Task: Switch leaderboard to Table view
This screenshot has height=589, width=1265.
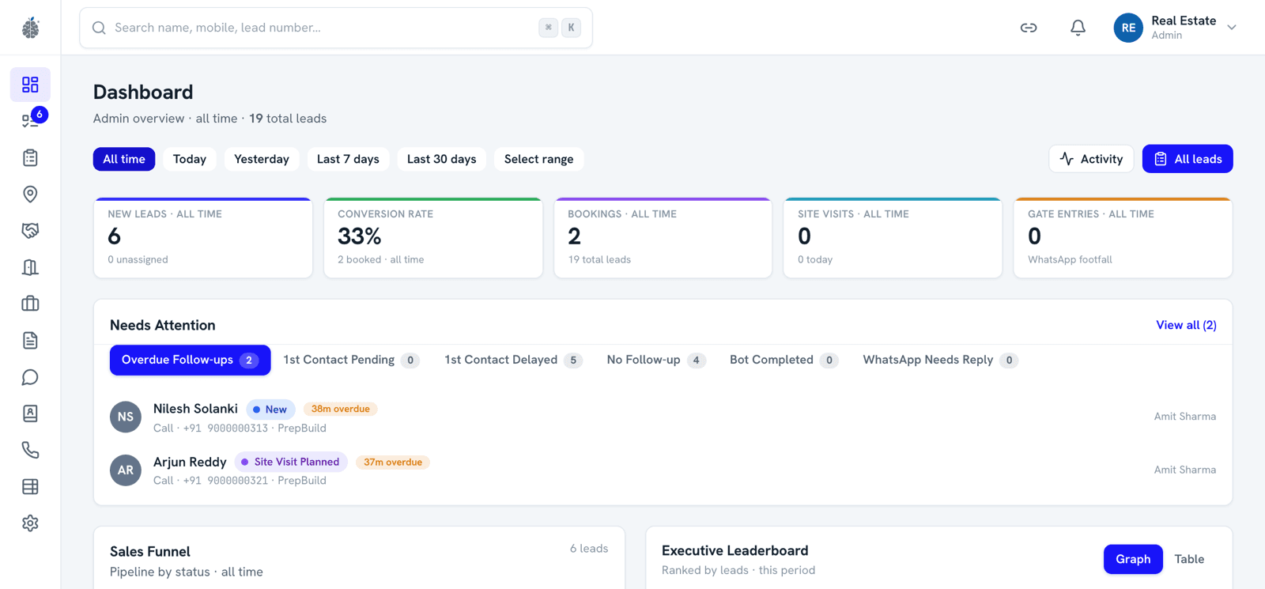Action: click(1189, 559)
